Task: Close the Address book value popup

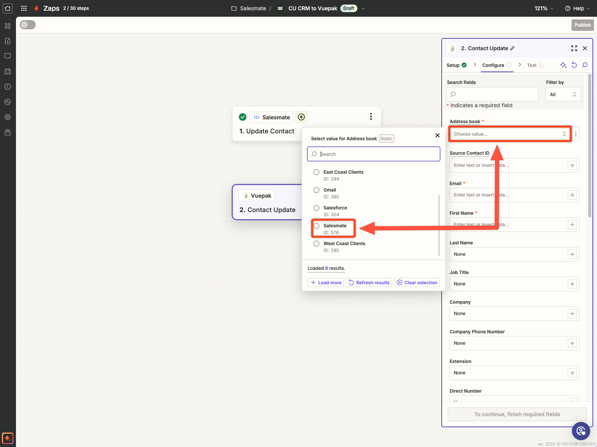Action: [x=437, y=135]
